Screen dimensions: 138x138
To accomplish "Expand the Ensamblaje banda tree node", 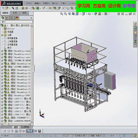I will tap(2, 51).
